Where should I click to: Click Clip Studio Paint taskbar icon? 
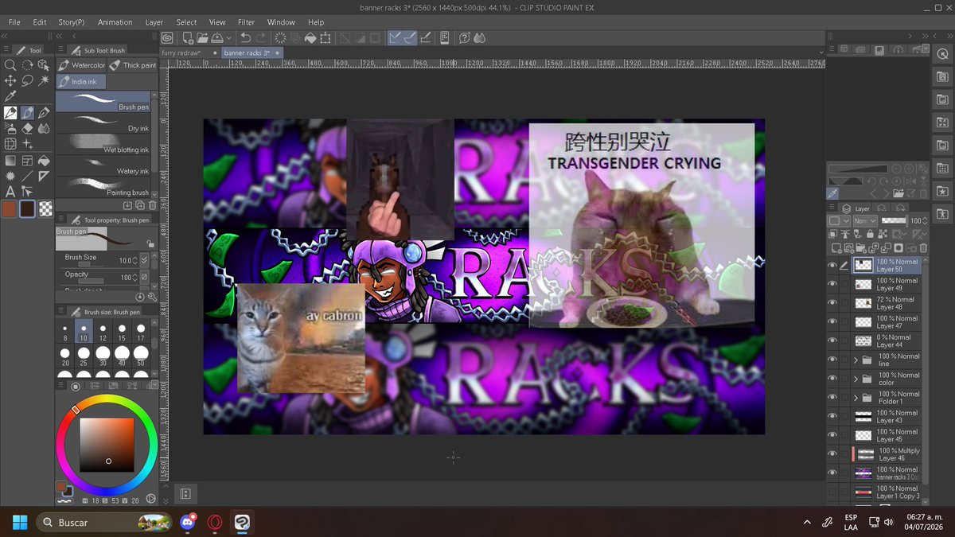click(x=242, y=523)
